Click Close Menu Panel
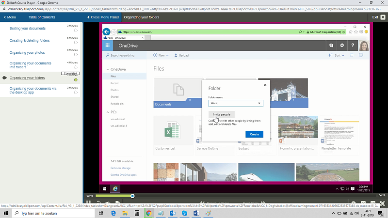Image resolution: width=388 pixels, height=218 pixels. 103,17
